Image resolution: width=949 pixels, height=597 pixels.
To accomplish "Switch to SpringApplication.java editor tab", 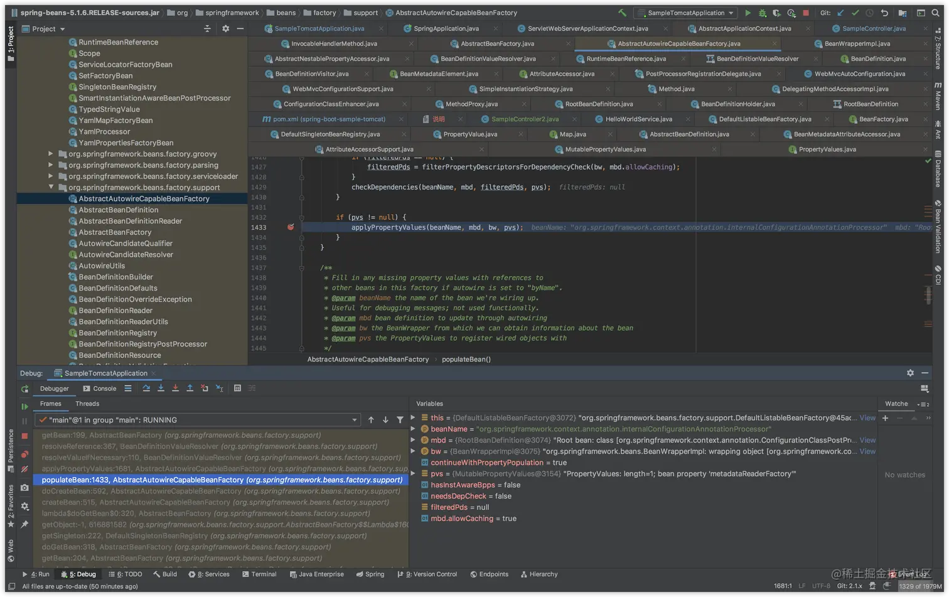I will (446, 29).
